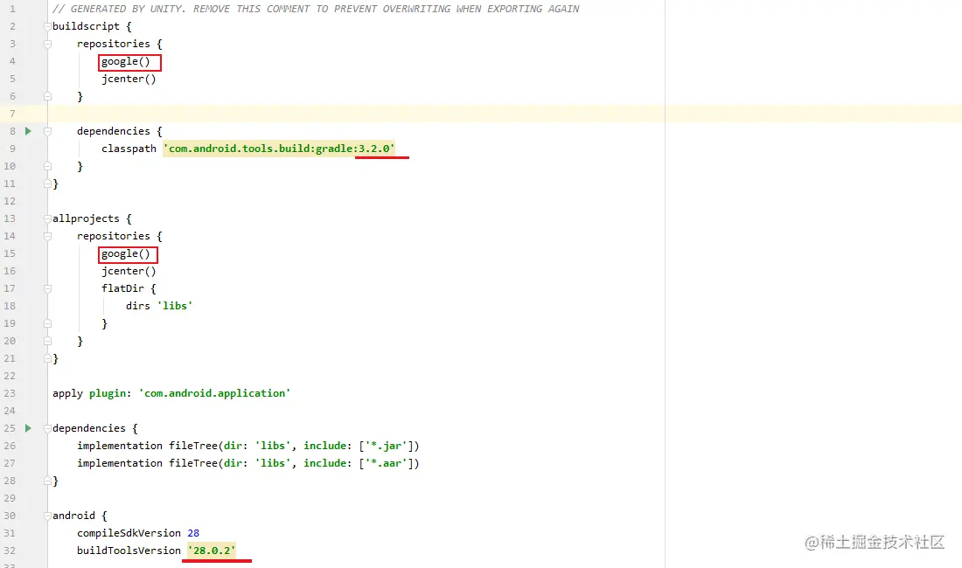Click jcenter() on line 5

[129, 79]
